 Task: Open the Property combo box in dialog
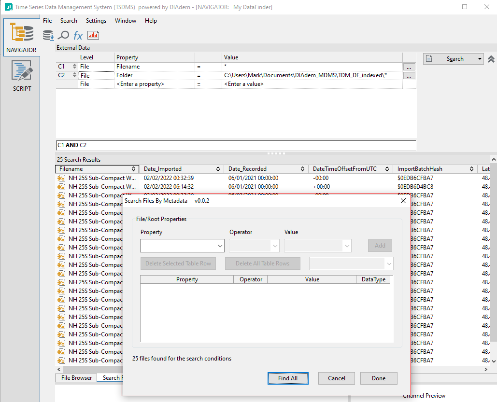pos(182,246)
